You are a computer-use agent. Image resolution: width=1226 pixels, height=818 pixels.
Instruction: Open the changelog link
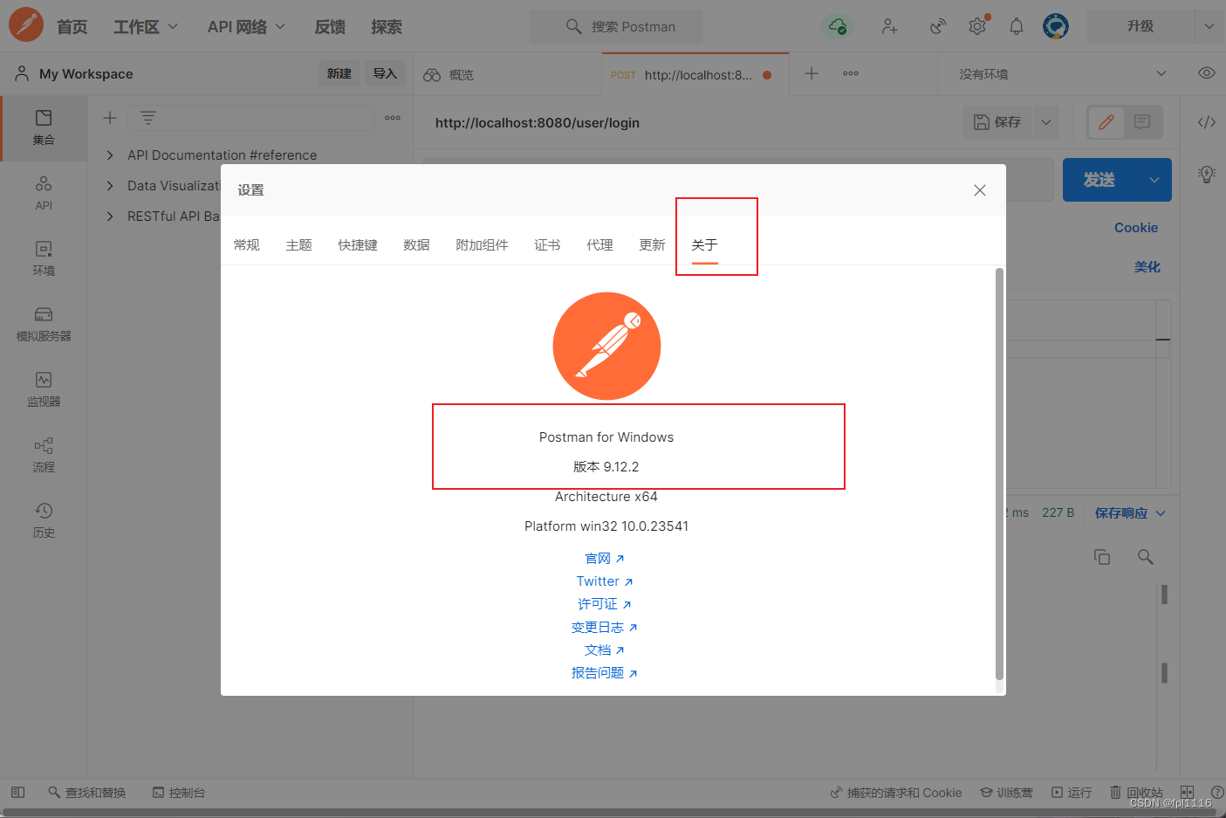click(x=605, y=628)
